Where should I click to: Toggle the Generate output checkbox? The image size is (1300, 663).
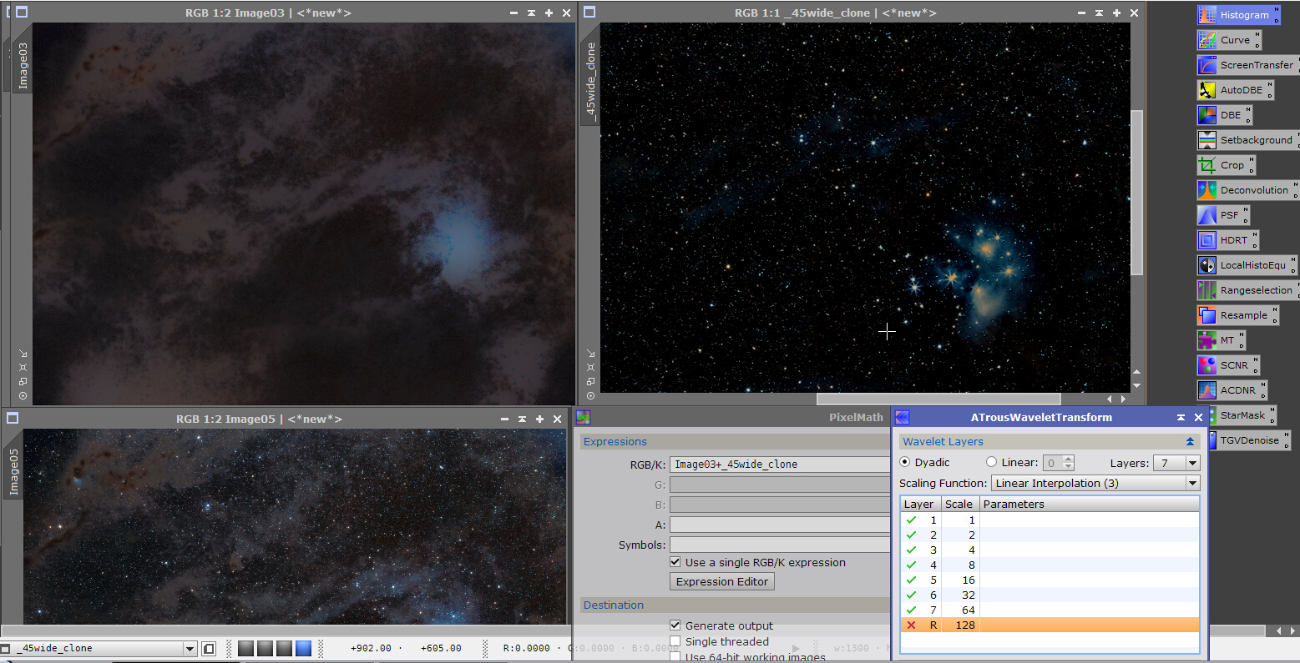[x=675, y=625]
